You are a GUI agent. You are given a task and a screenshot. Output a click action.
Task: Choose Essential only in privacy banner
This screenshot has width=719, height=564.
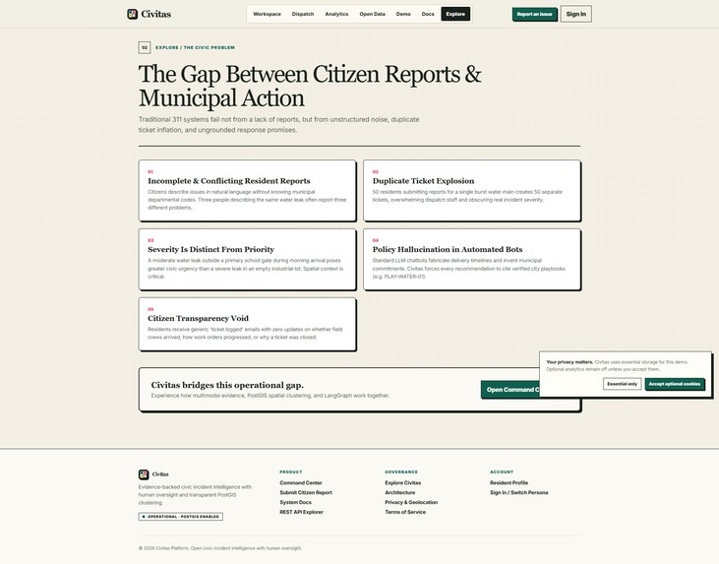point(622,384)
